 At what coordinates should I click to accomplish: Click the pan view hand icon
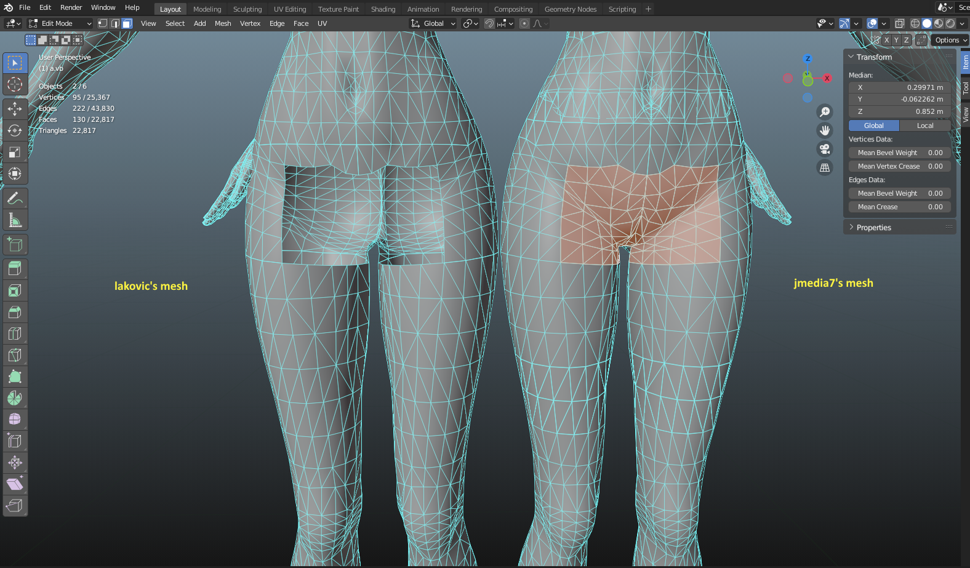[x=825, y=130]
